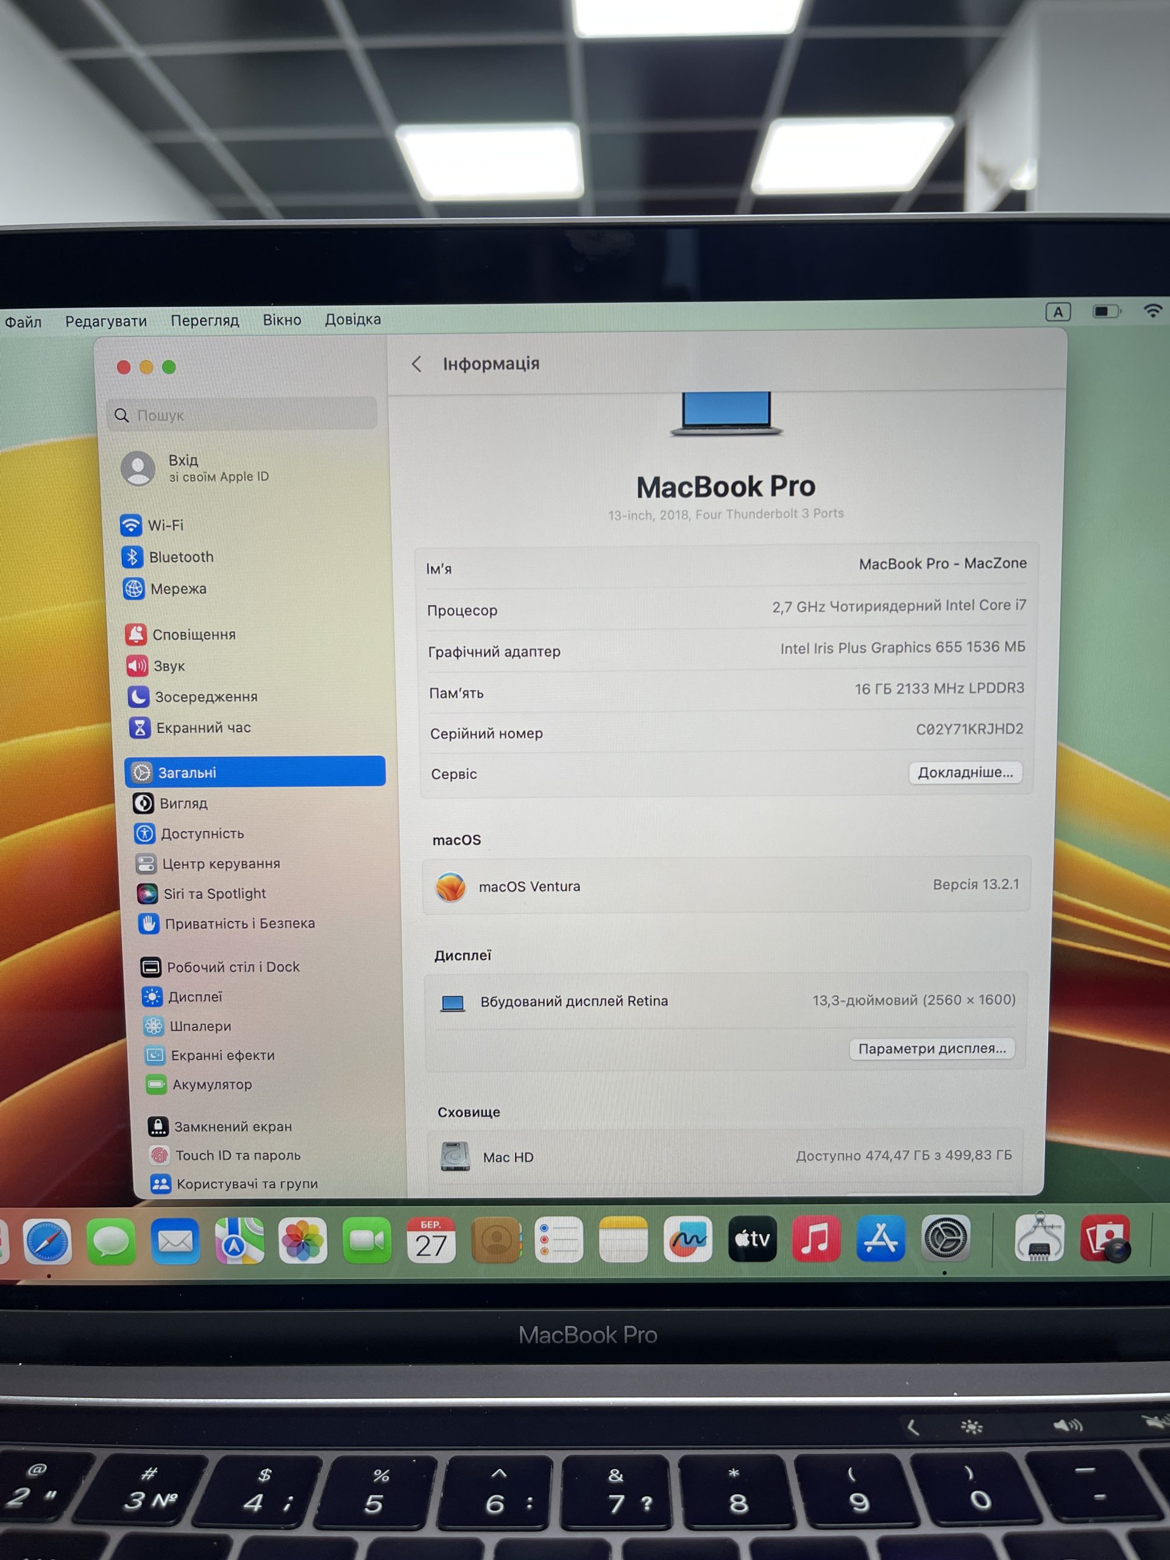Open Photos app in Dock
The height and width of the screenshot is (1560, 1170).
click(x=302, y=1241)
